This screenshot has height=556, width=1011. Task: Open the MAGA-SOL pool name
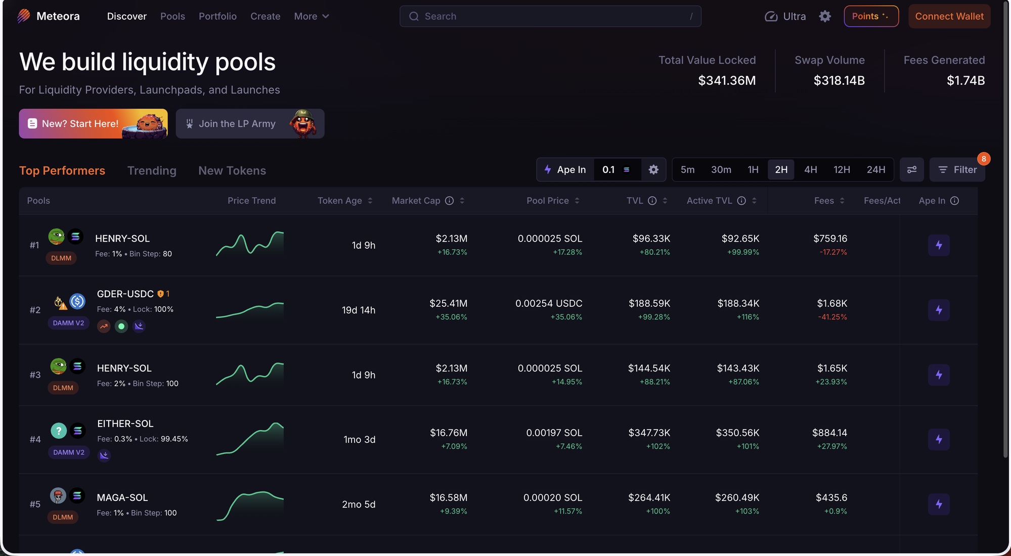(x=122, y=498)
